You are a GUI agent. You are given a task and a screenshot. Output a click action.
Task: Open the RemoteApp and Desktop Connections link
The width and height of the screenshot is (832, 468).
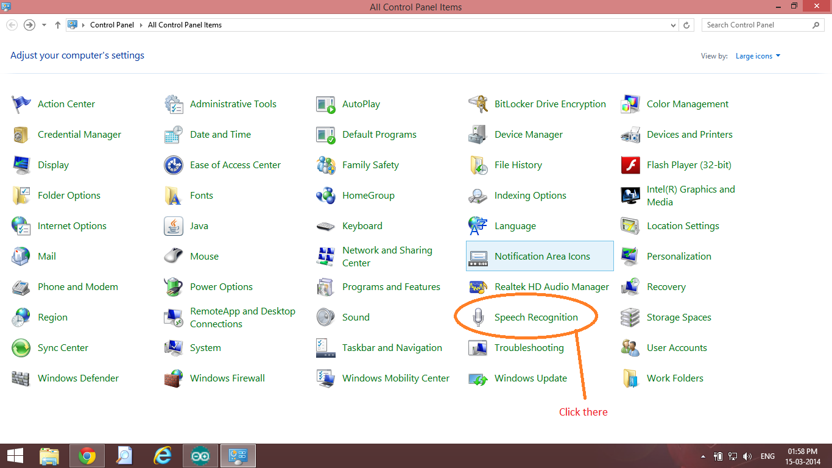click(x=242, y=317)
